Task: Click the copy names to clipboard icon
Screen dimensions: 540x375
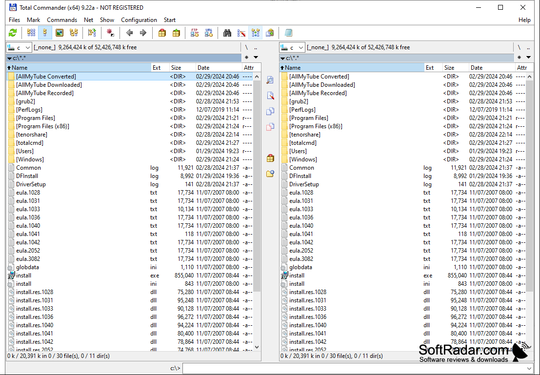Action: coord(270,33)
